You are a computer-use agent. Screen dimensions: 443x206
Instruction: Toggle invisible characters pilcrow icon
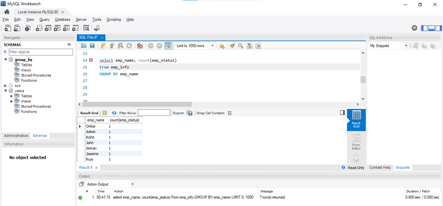pyautogui.click(x=250, y=45)
